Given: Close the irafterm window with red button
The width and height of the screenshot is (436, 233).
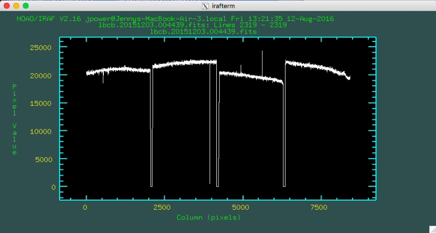Looking at the screenshot, I should click(7, 6).
